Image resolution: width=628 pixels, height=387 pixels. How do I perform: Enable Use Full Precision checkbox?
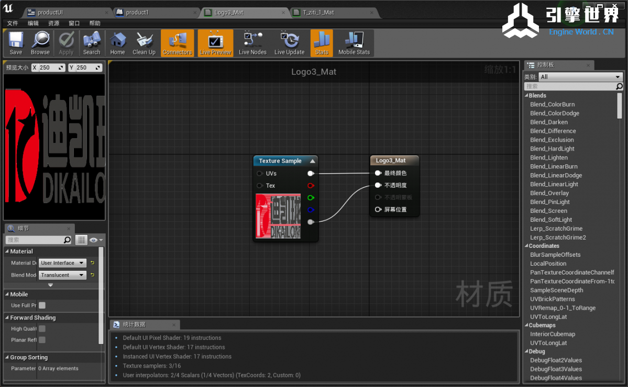(x=42, y=305)
